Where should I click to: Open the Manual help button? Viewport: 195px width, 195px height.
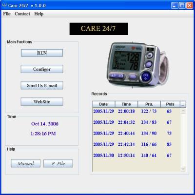pyautogui.click(x=26, y=163)
